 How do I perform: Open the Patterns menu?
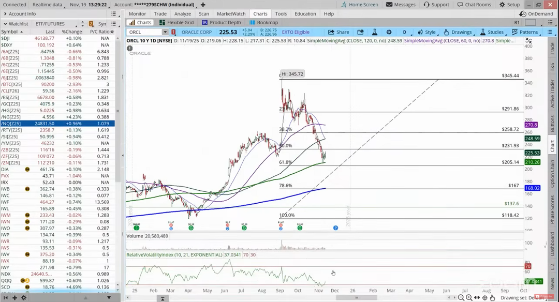coord(525,32)
